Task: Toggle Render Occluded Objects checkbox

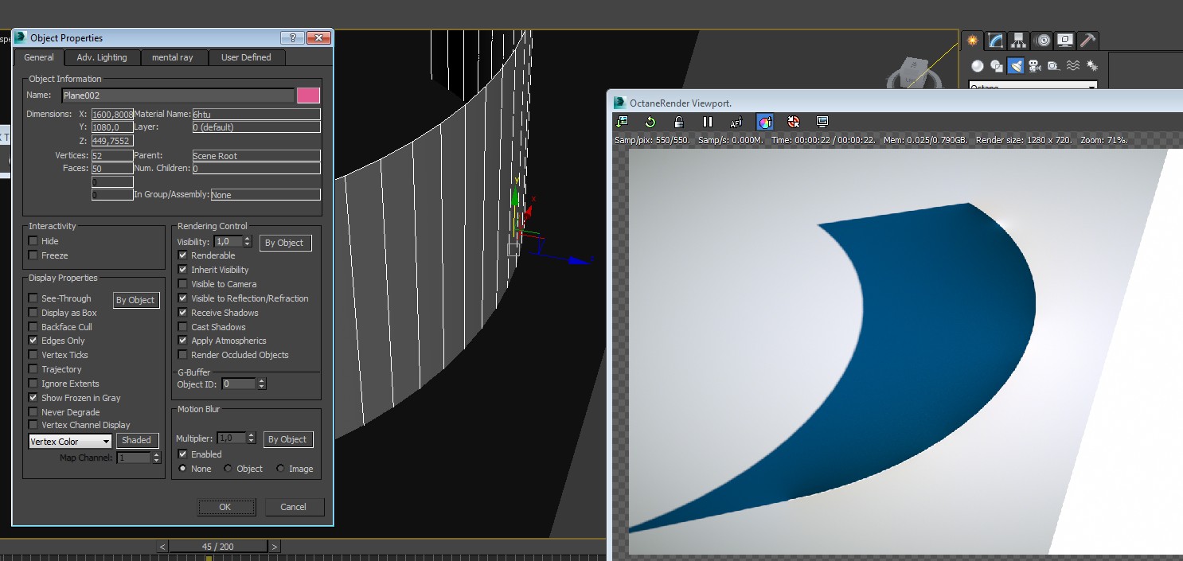Action: [x=183, y=355]
